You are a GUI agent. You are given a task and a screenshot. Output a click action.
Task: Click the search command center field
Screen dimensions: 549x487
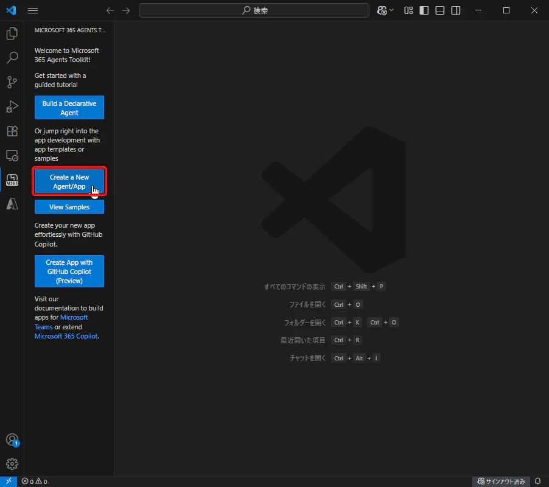click(254, 10)
